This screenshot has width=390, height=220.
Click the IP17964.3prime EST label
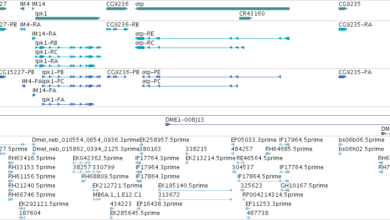[158, 167]
